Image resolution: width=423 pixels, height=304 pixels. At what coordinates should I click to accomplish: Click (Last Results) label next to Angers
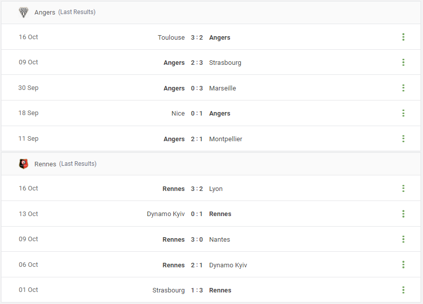tap(77, 12)
